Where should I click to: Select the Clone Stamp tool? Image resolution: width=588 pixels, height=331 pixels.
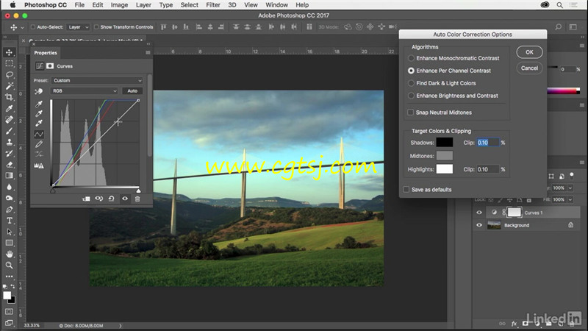[9, 142]
